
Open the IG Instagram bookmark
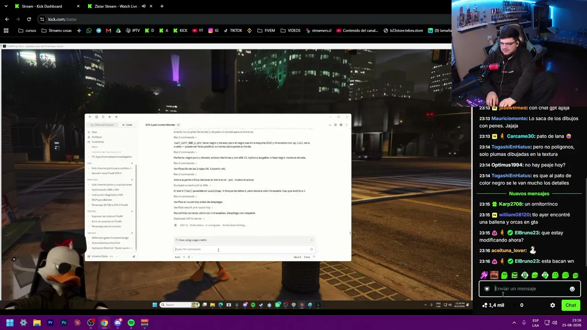point(213,31)
